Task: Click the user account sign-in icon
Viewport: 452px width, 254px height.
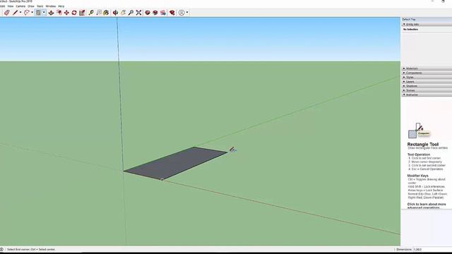Action: (182, 13)
